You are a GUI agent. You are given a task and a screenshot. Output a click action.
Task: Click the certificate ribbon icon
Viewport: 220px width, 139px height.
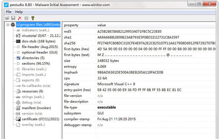[18, 119]
